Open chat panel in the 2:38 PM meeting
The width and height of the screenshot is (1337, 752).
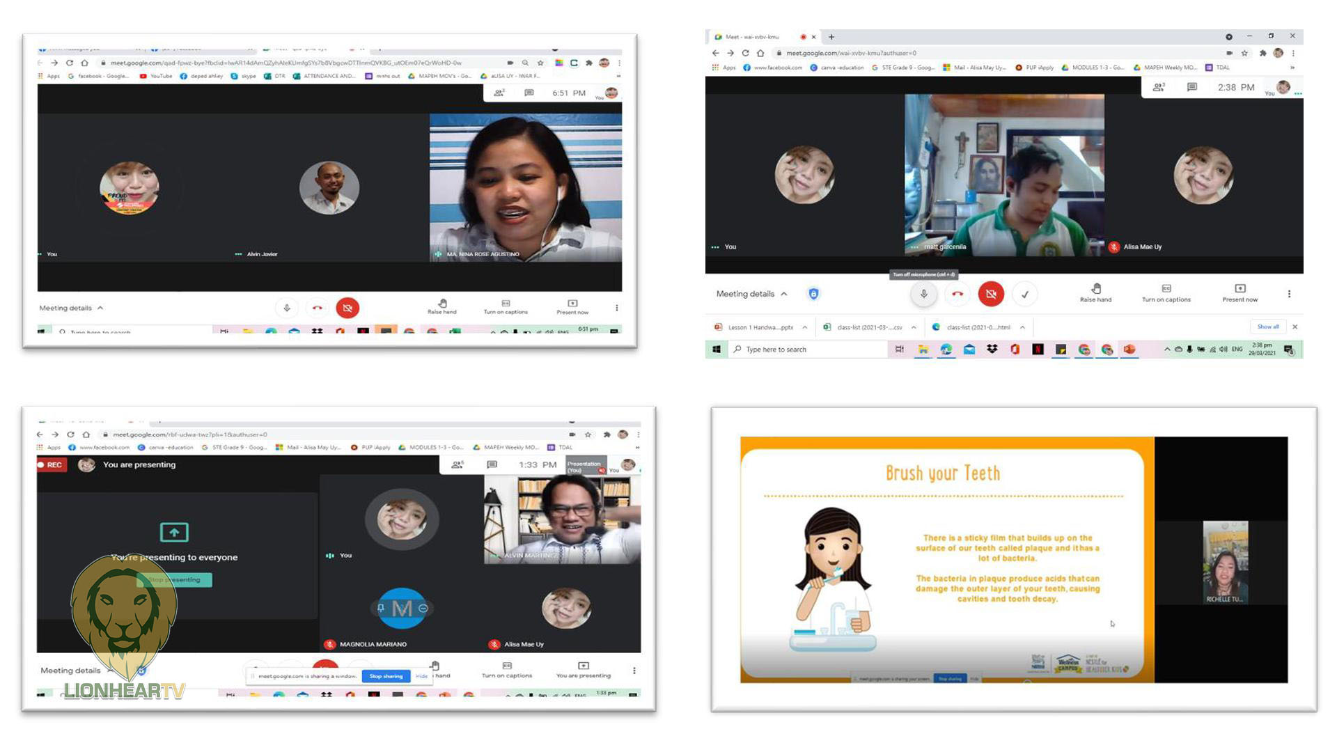pos(1191,87)
